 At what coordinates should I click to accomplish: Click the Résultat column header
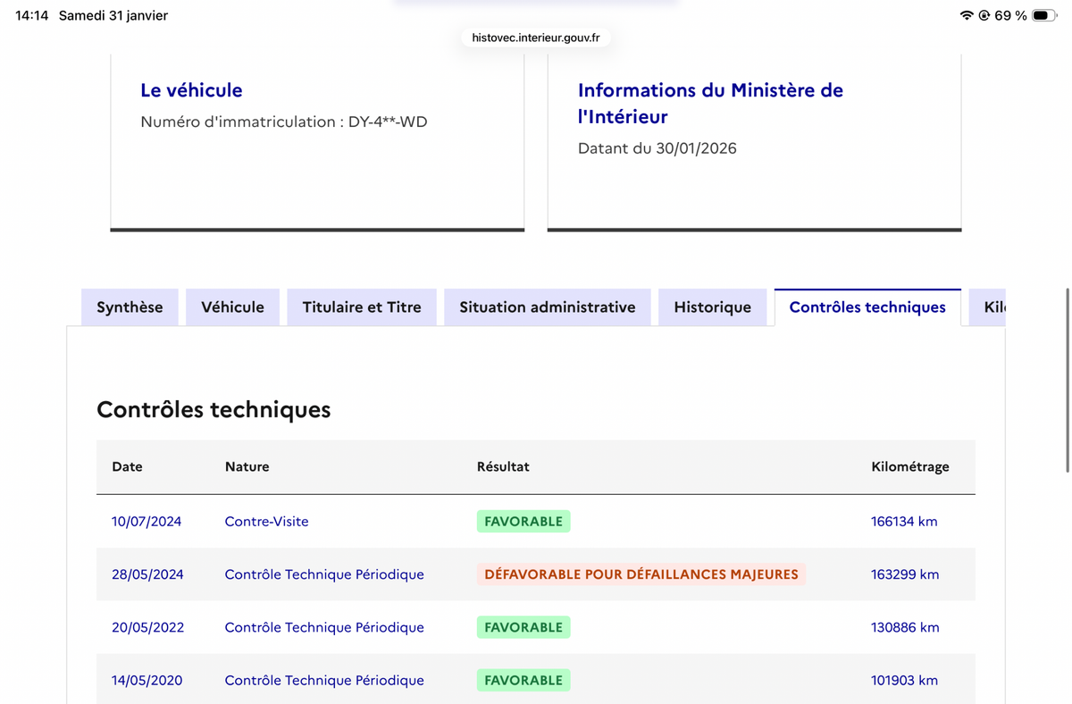[x=503, y=466]
